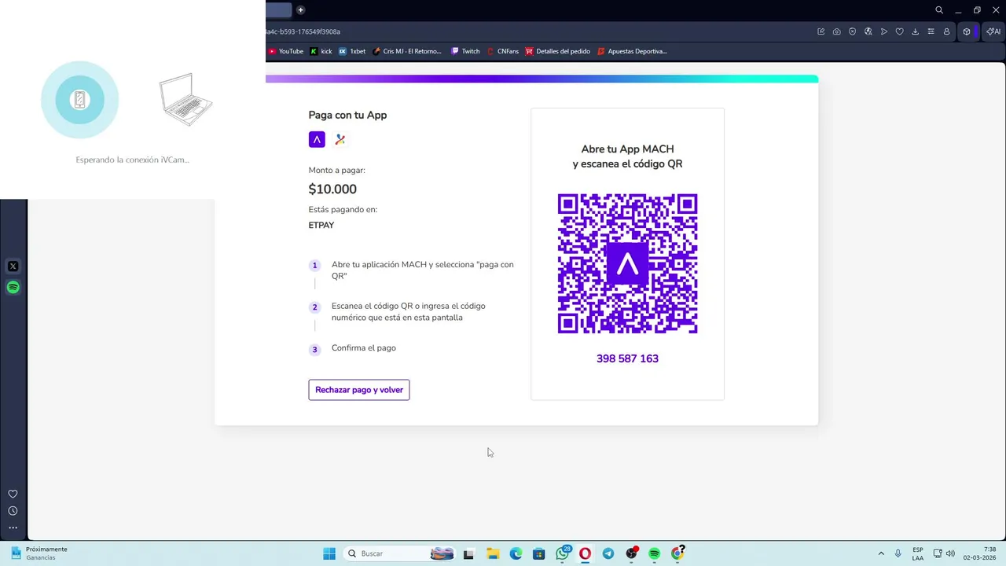Open the Detalles del pedido bookmark
Screen dimensions: 1006x566
558,51
